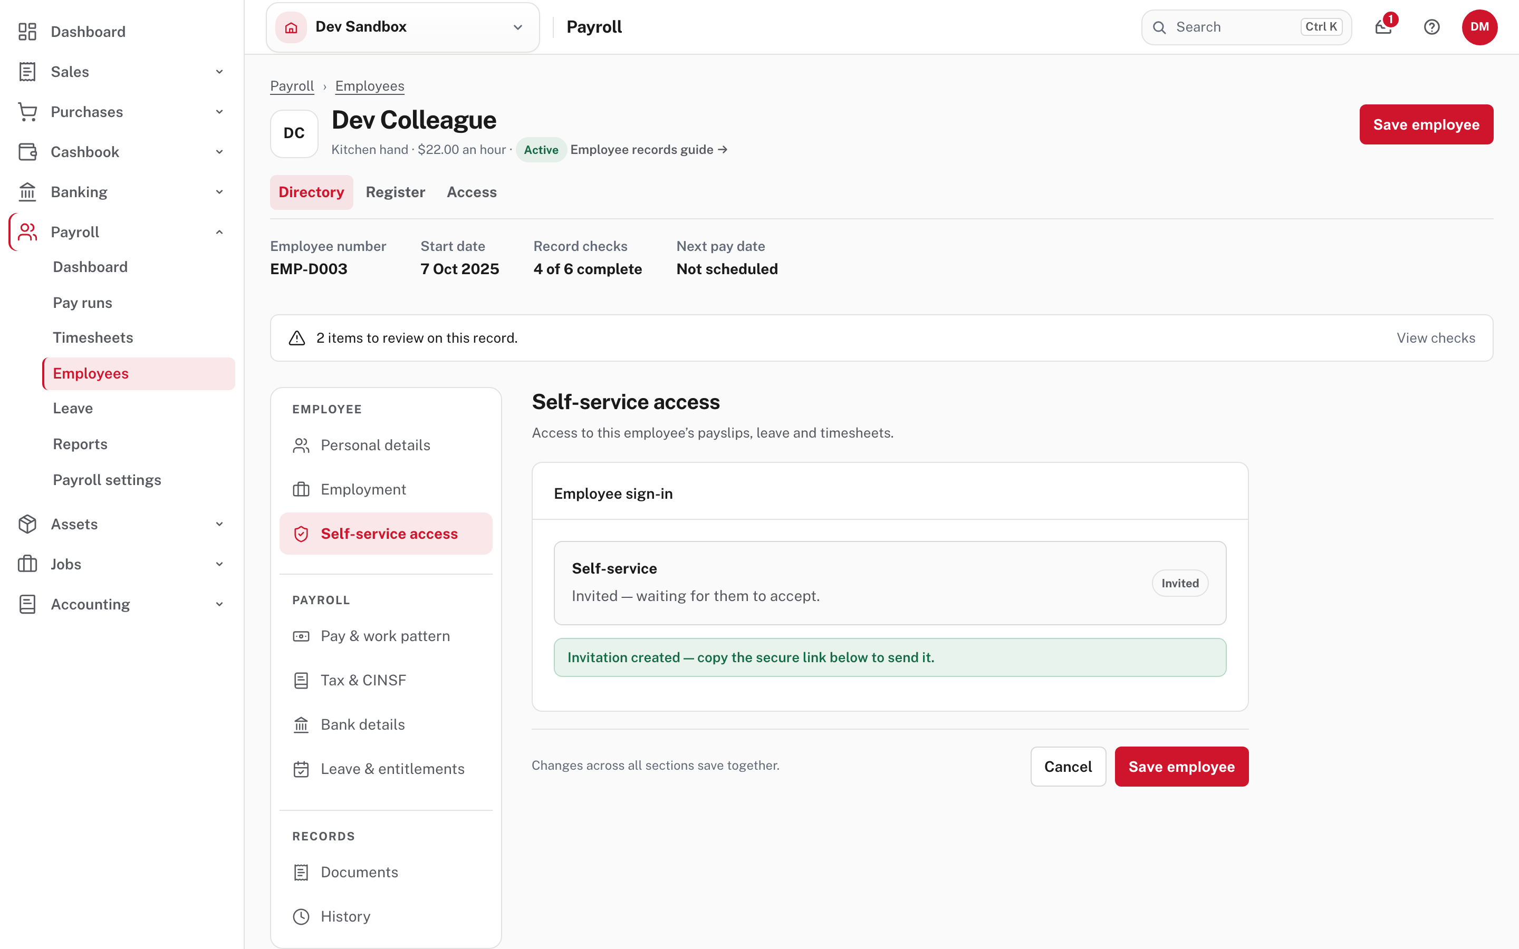Click the Accounting ledger icon
The width and height of the screenshot is (1519, 949).
(x=27, y=604)
